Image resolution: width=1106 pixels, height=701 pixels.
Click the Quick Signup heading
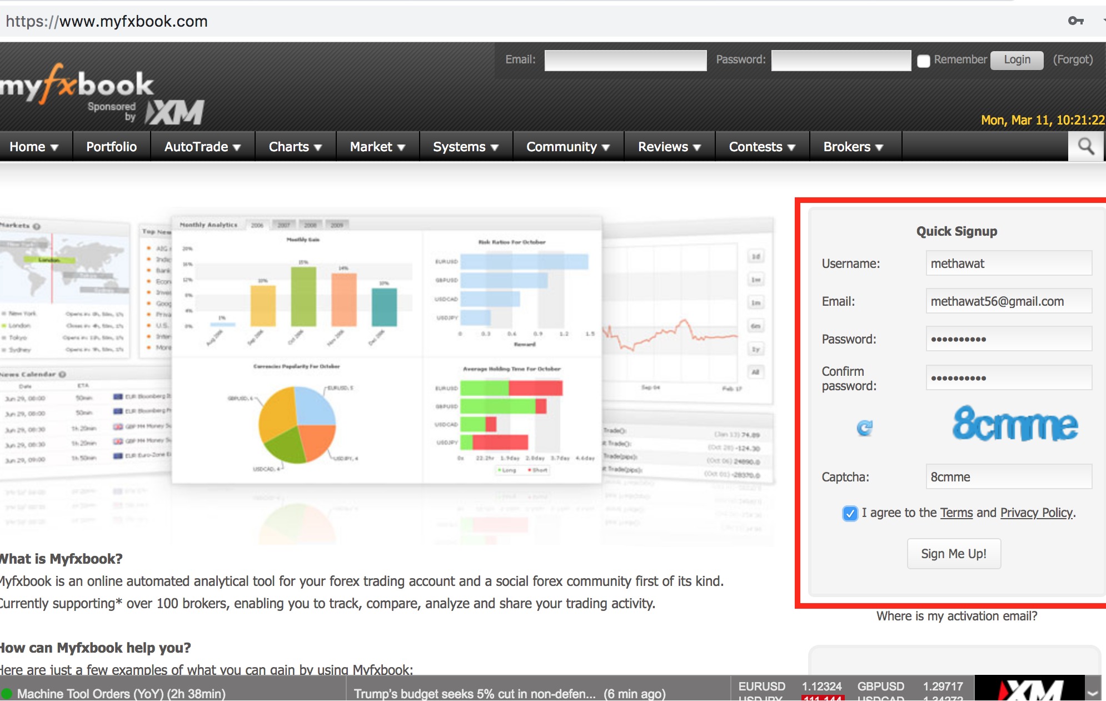tap(956, 231)
